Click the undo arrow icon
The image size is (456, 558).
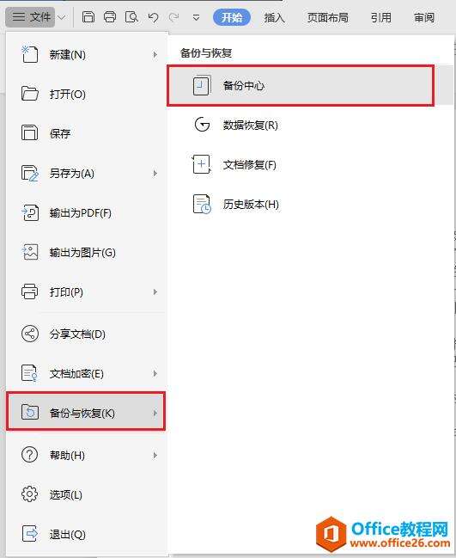pos(153,17)
